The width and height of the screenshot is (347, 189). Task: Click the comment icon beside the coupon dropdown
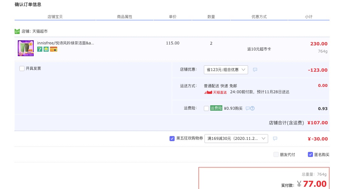pos(275,139)
